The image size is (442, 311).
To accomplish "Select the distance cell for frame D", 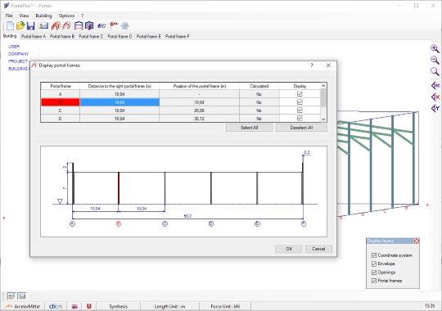I will tap(120, 119).
